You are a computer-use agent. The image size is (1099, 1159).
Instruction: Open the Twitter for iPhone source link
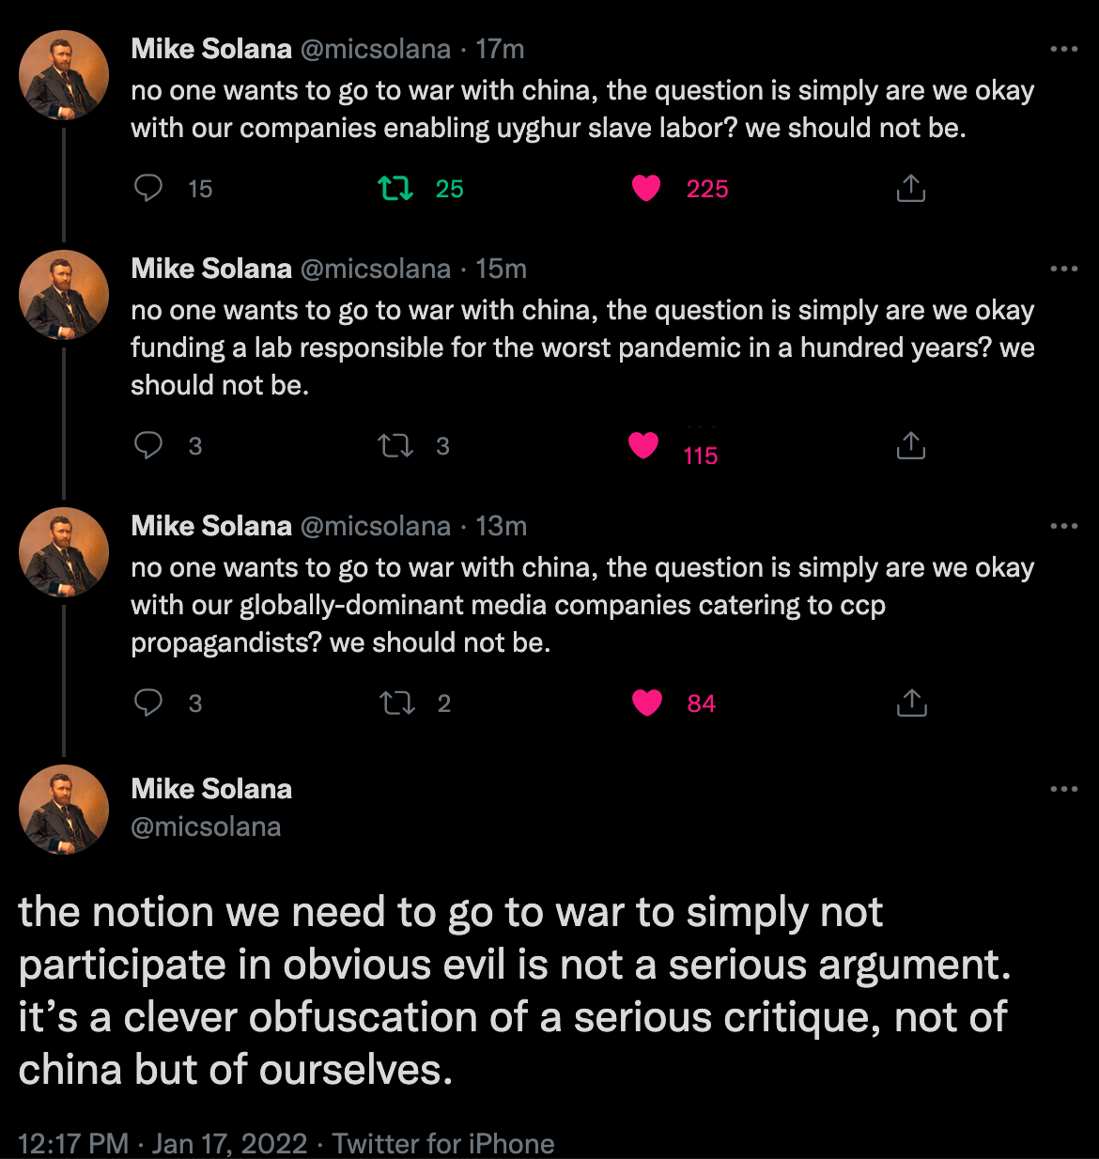click(x=442, y=1143)
